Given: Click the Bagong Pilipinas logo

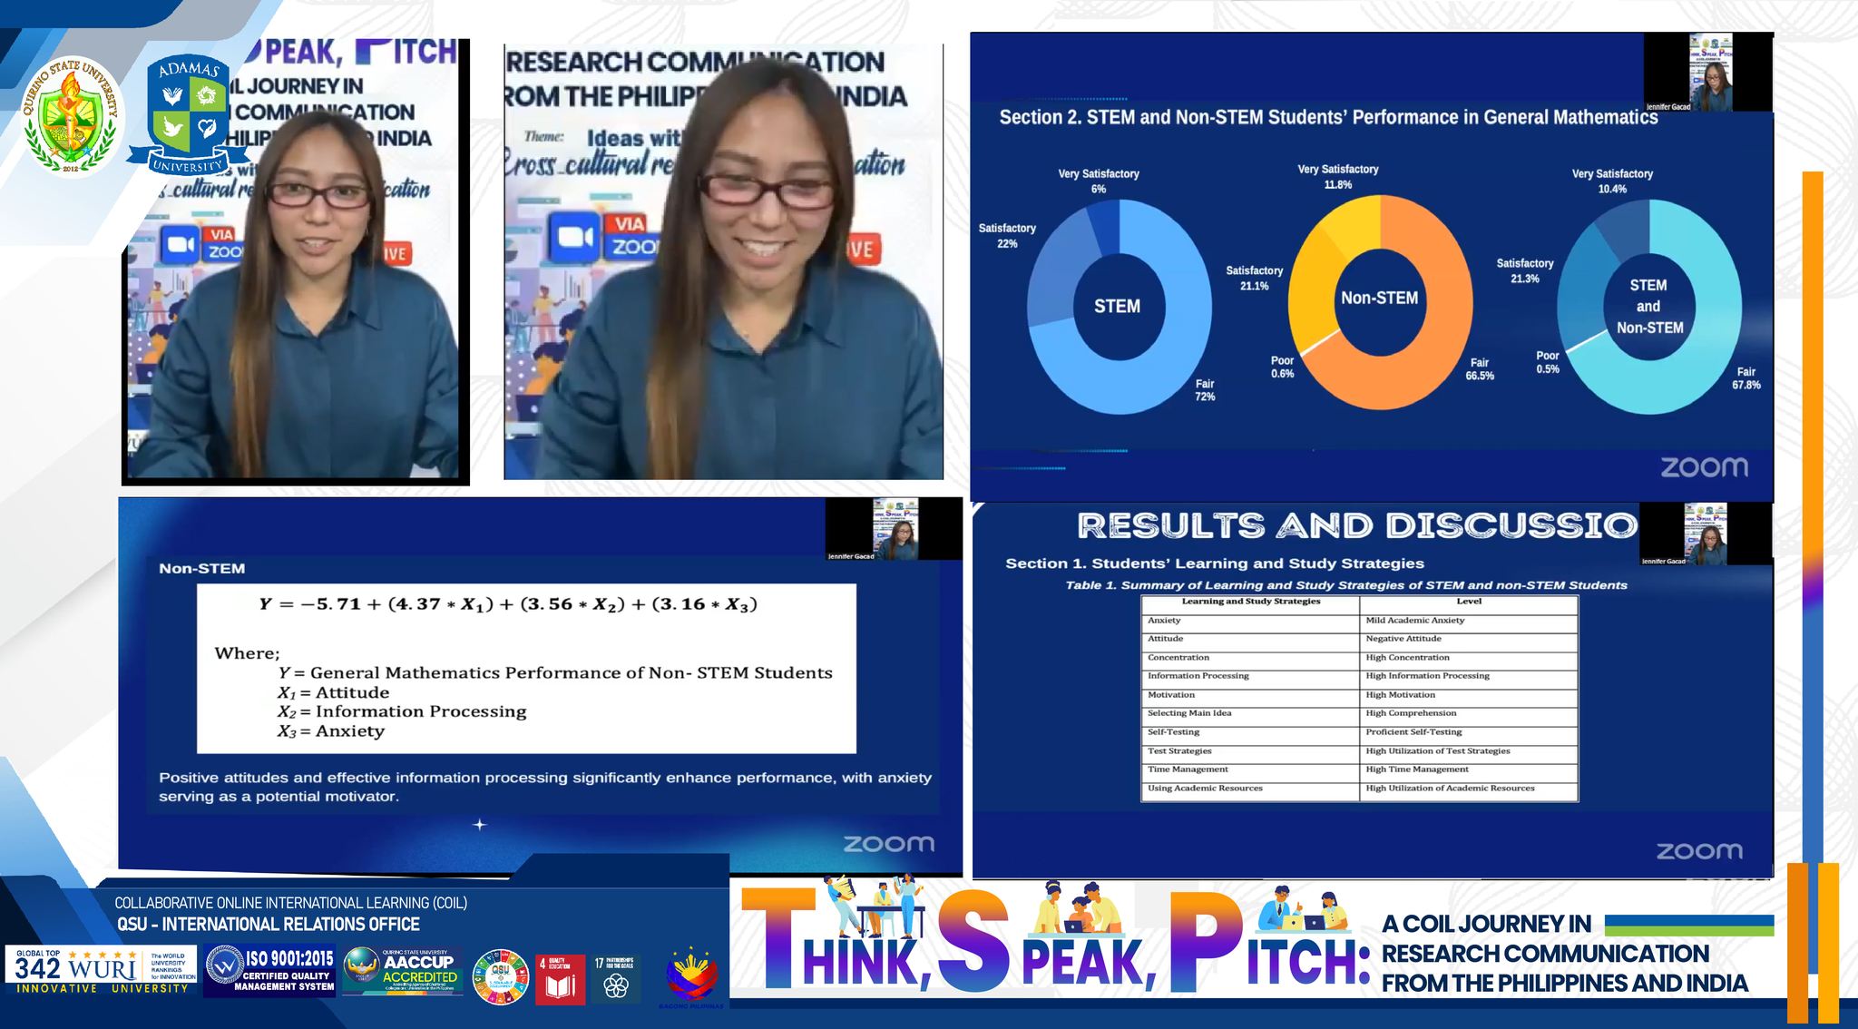Looking at the screenshot, I should (x=694, y=978).
